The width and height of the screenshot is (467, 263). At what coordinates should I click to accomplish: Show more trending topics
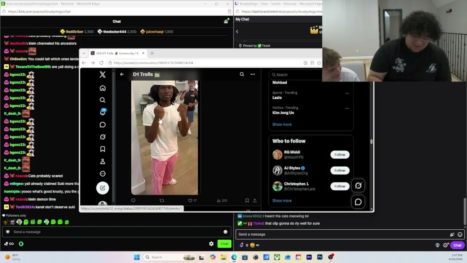(282, 125)
